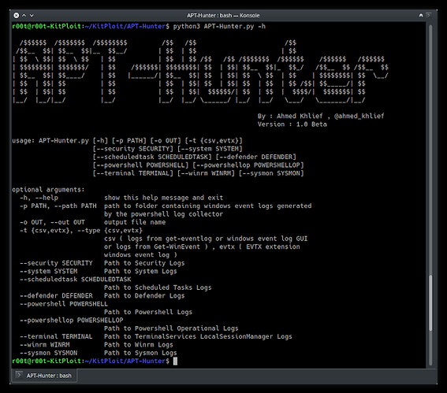Click the '--scheduledtask SCHEDULEDTASK' argument in the list
The width and height of the screenshot is (447, 393).
(75, 280)
